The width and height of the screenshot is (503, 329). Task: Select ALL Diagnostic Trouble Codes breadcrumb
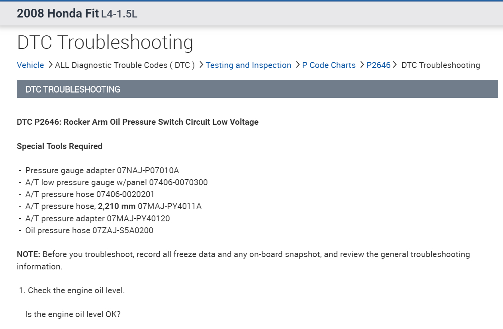pos(125,65)
